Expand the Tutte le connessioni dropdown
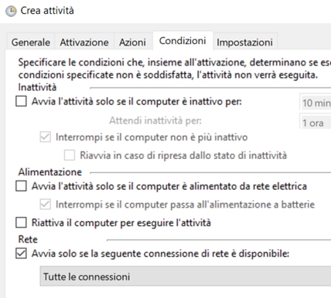Screen dimensions: 331x298 click(x=186, y=276)
